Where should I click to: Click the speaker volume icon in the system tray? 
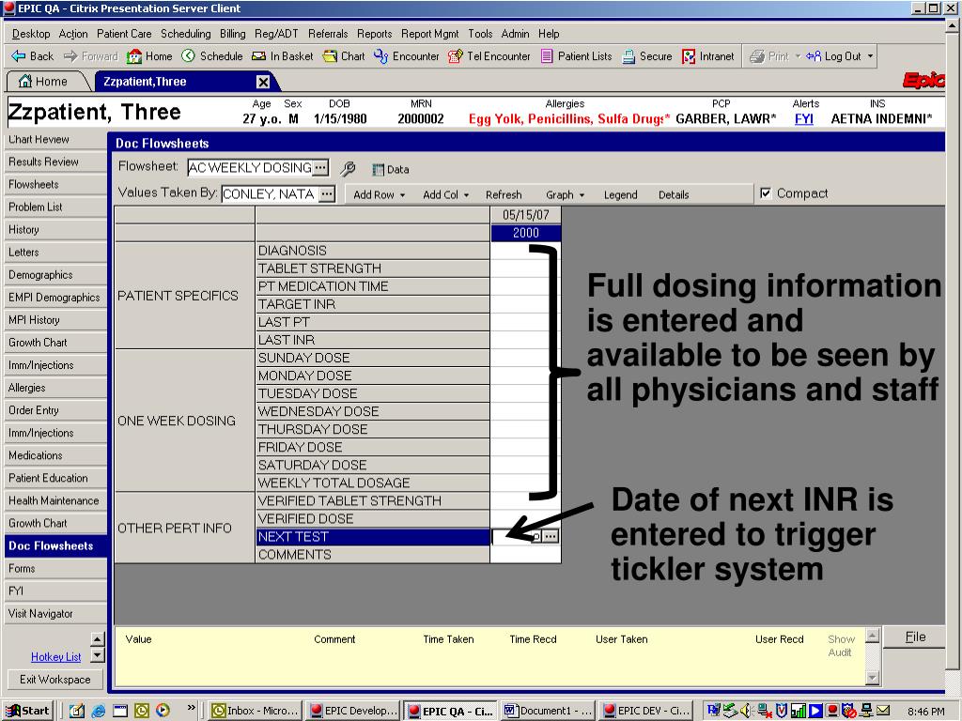[746, 711]
